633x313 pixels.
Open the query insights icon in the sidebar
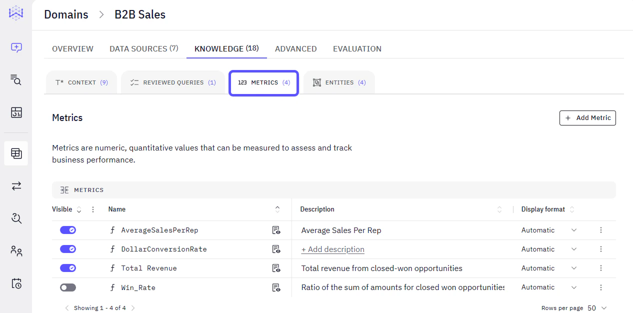[x=16, y=218]
